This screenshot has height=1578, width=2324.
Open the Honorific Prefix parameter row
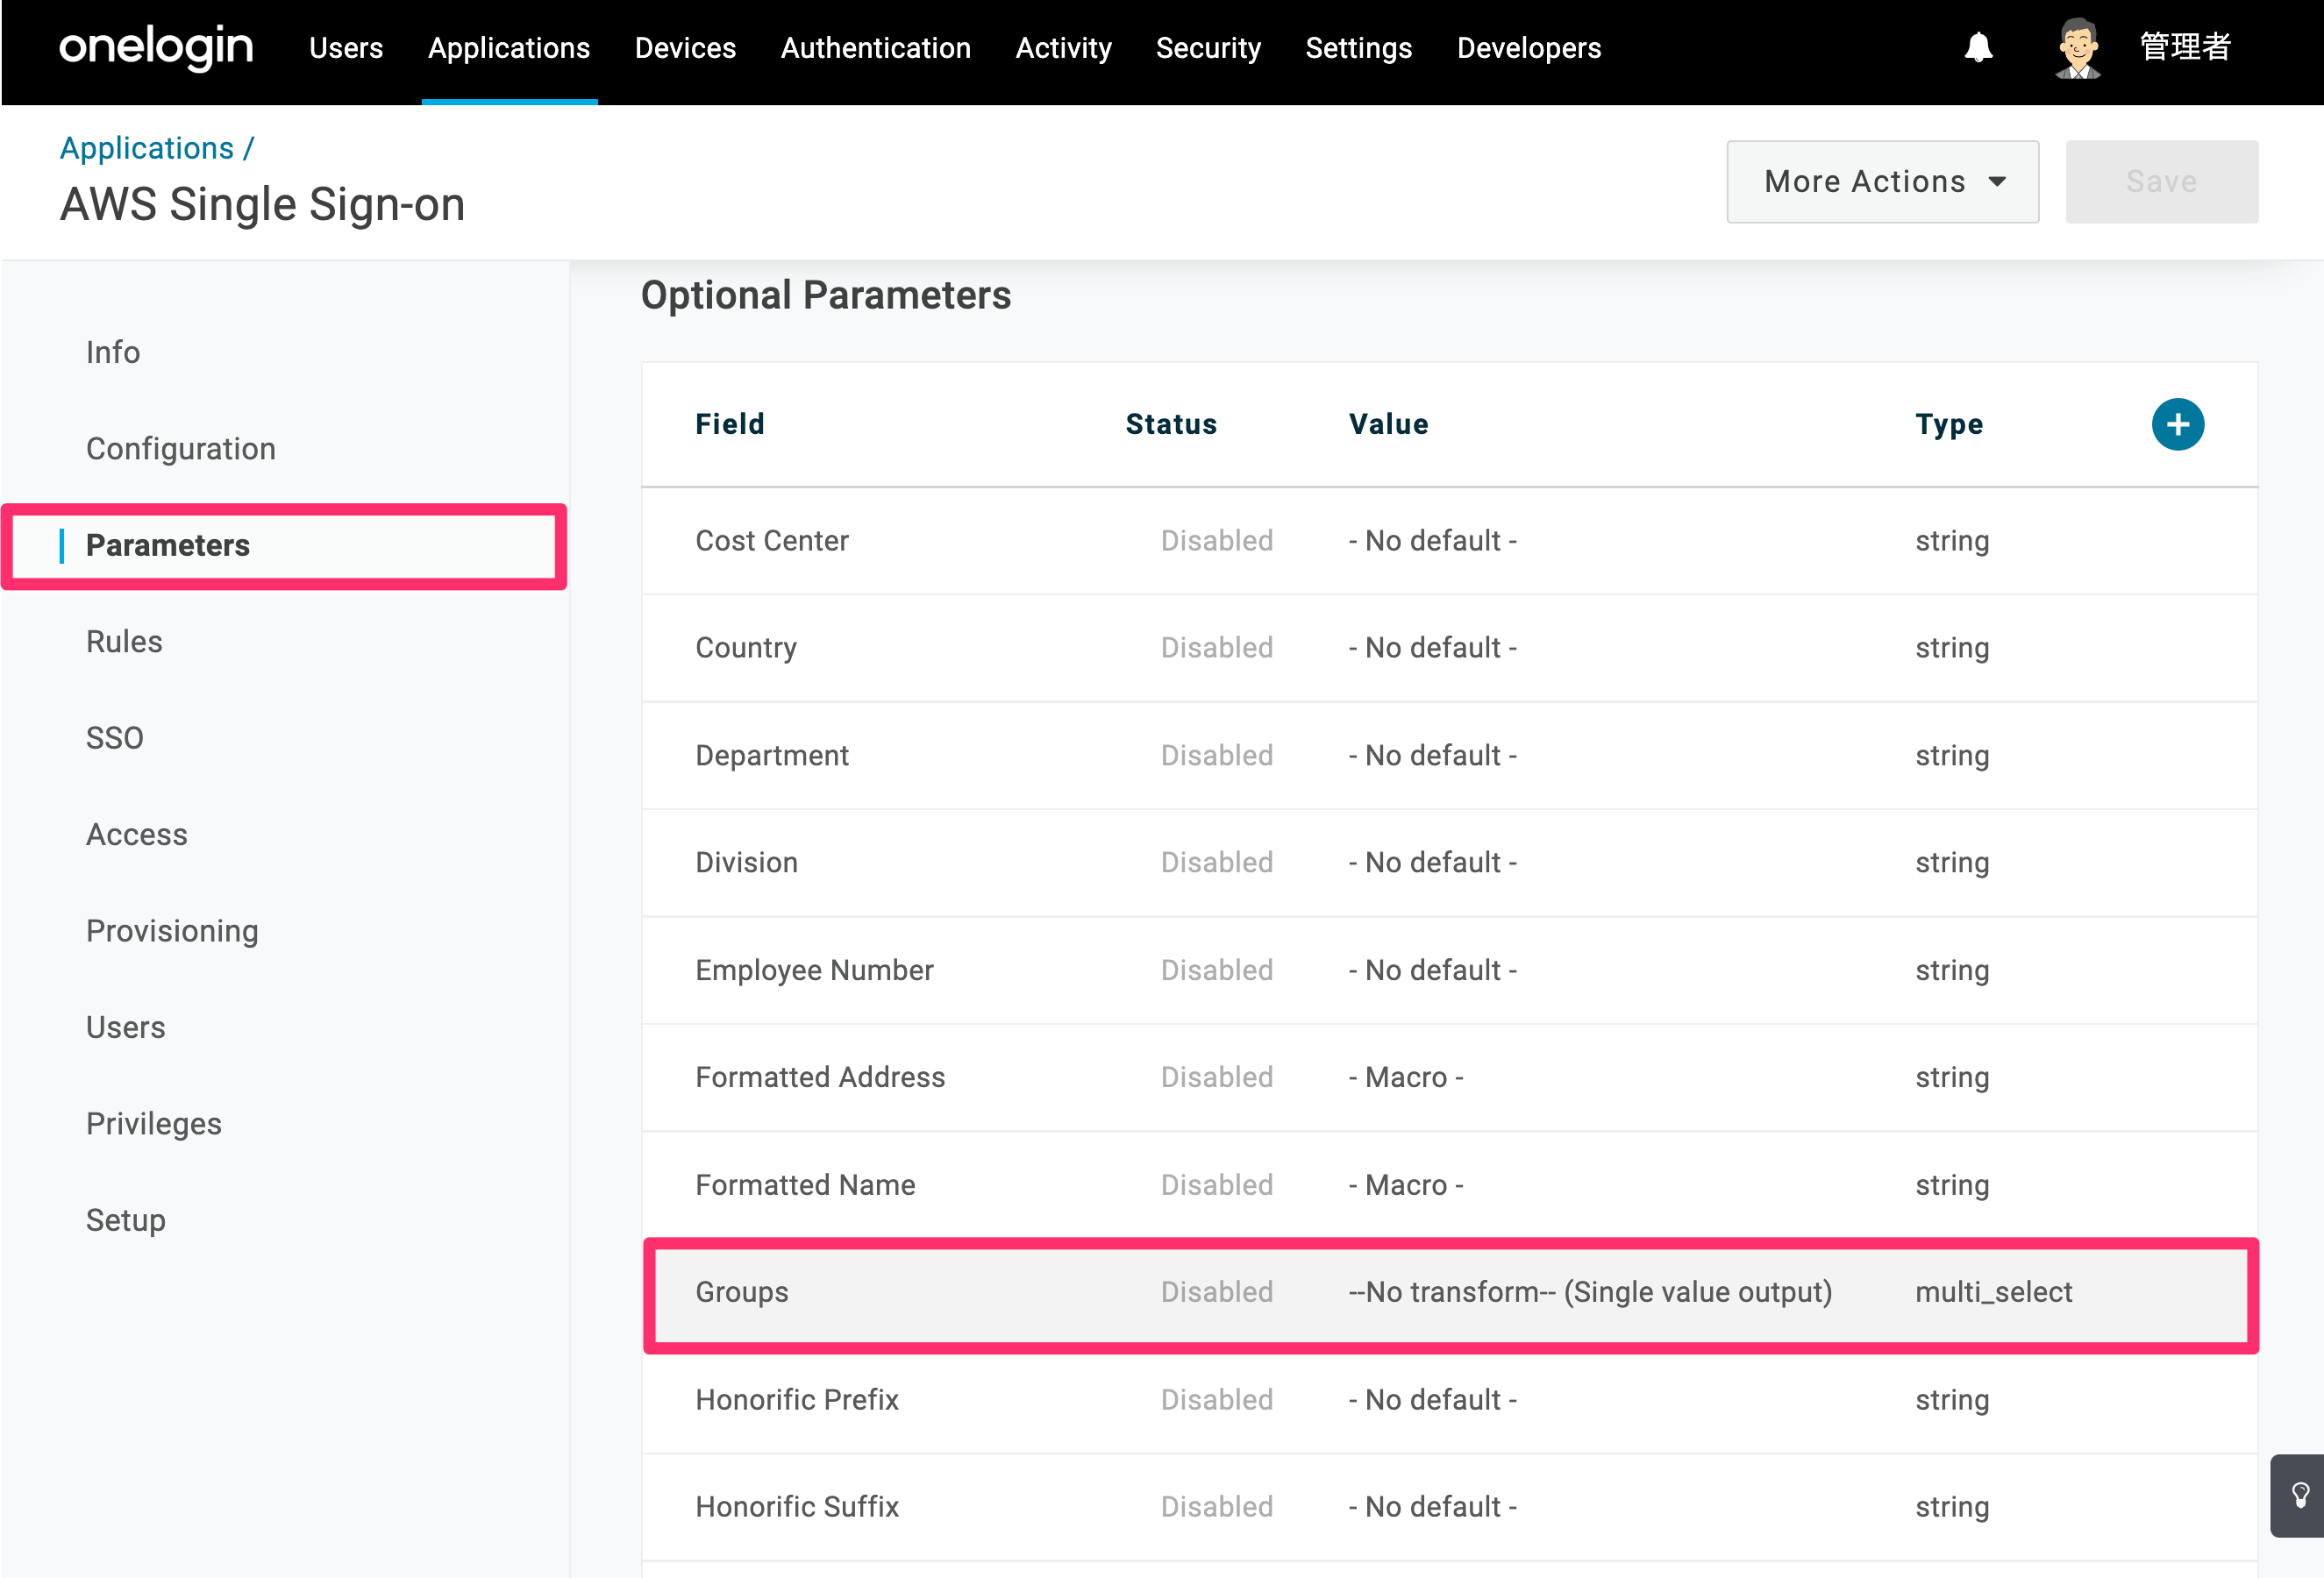(1449, 1400)
